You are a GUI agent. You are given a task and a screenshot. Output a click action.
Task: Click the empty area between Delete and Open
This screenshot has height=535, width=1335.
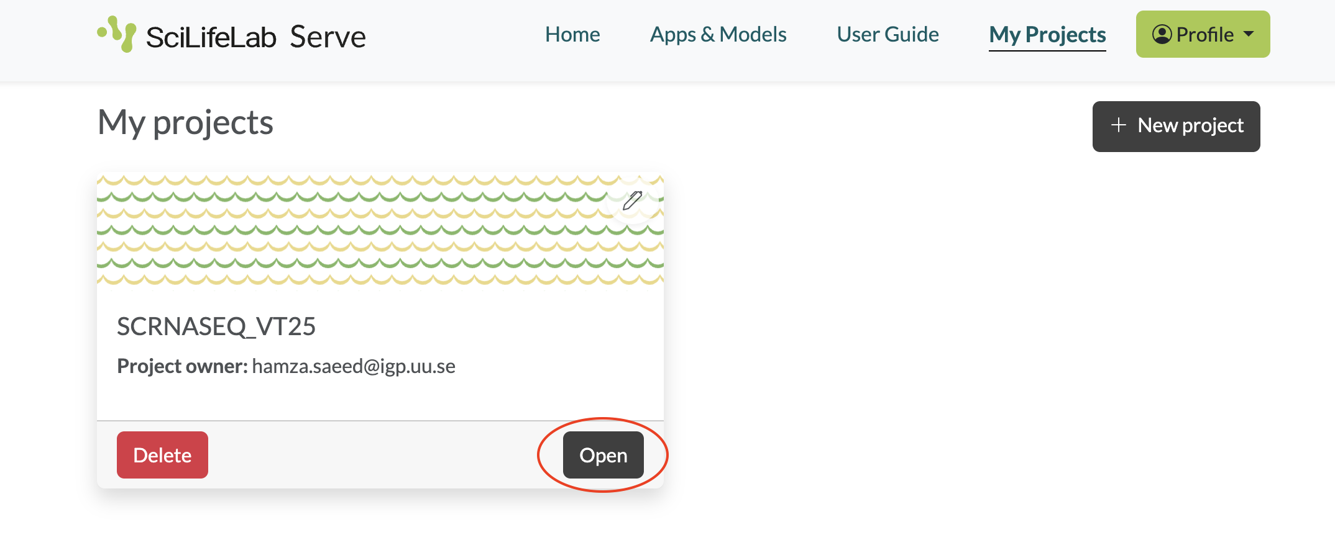pos(385,455)
